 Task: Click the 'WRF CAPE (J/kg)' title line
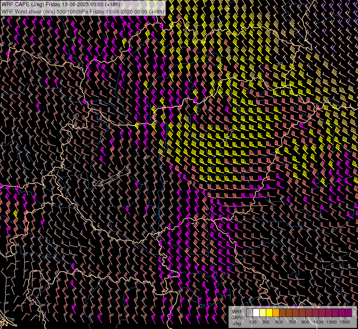click(x=61, y=4)
